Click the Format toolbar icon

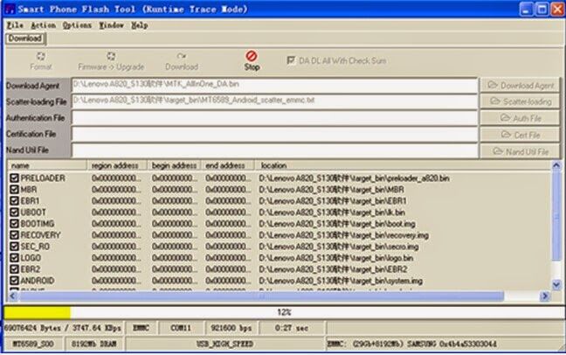(41, 56)
